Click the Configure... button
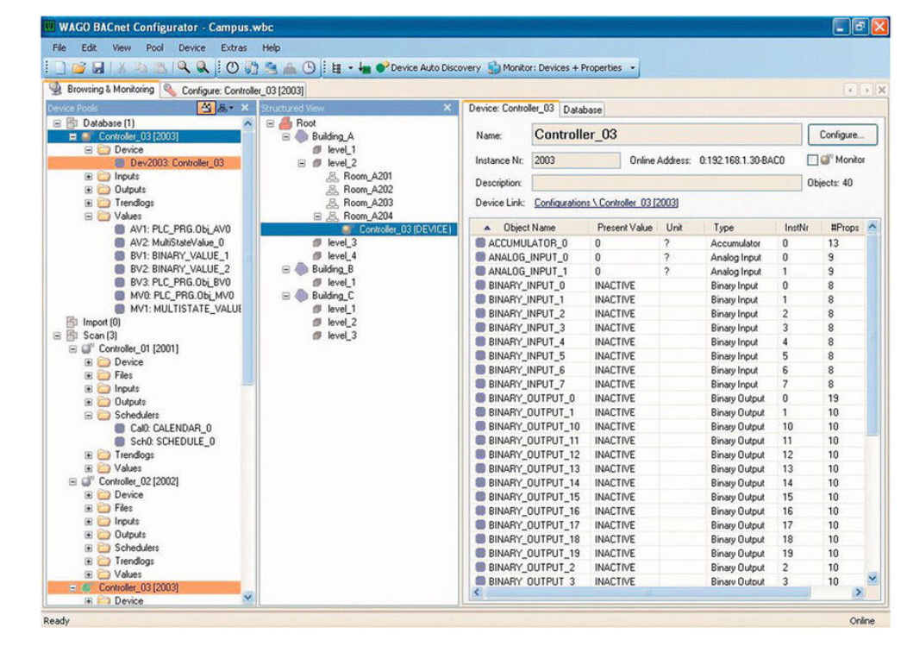Viewport: 907px width, 646px height. [x=842, y=135]
